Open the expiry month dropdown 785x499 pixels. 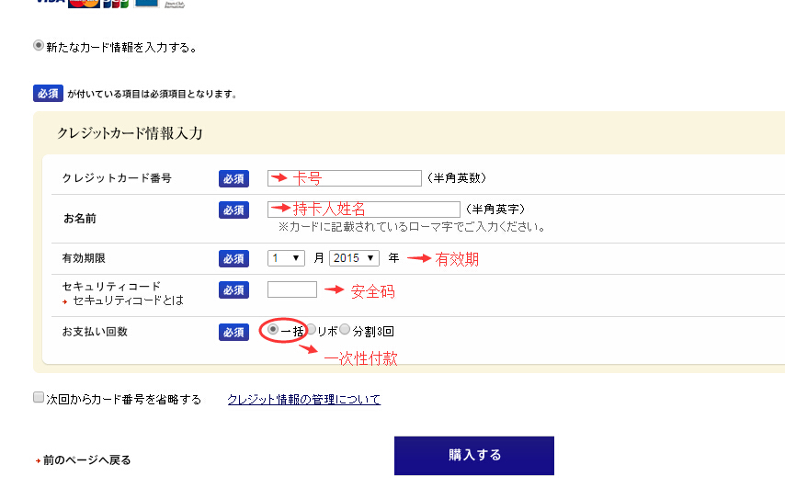pyautogui.click(x=287, y=258)
